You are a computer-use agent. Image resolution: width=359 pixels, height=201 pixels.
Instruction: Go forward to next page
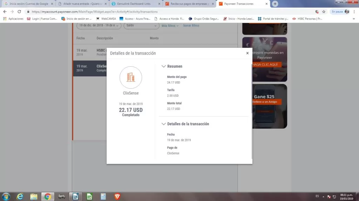click(x=12, y=12)
